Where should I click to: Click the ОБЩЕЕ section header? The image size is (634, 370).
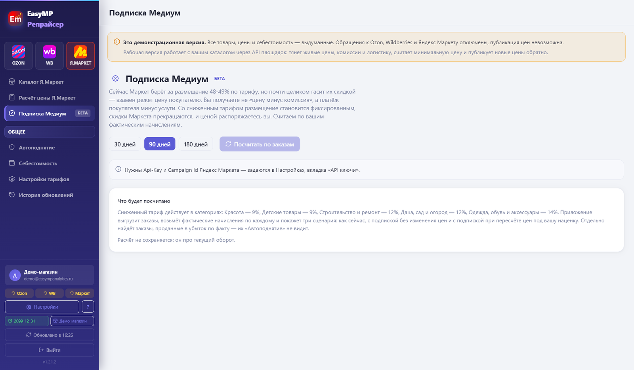(x=50, y=132)
